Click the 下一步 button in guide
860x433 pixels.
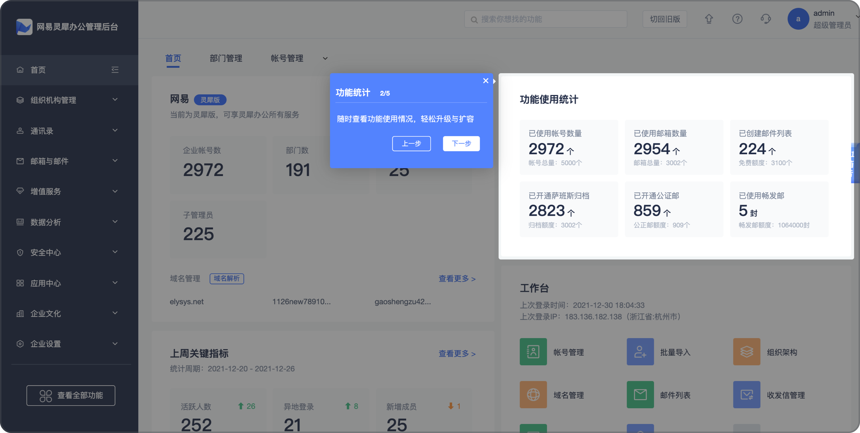(x=461, y=144)
